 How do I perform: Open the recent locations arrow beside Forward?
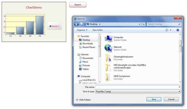[85, 24]
